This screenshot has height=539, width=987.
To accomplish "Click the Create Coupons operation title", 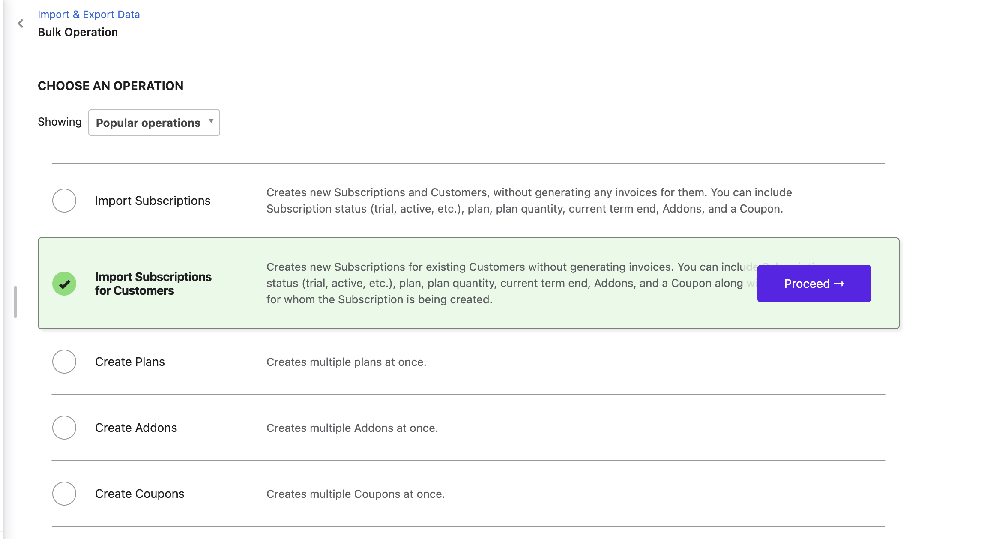I will click(140, 494).
